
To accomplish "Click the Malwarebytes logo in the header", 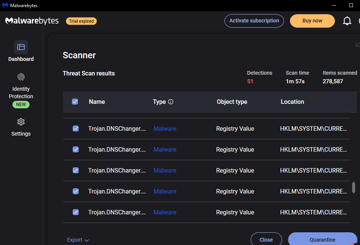I will 32,21.
